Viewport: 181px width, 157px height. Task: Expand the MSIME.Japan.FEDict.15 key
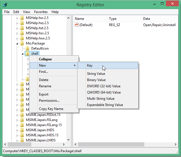point(17,115)
